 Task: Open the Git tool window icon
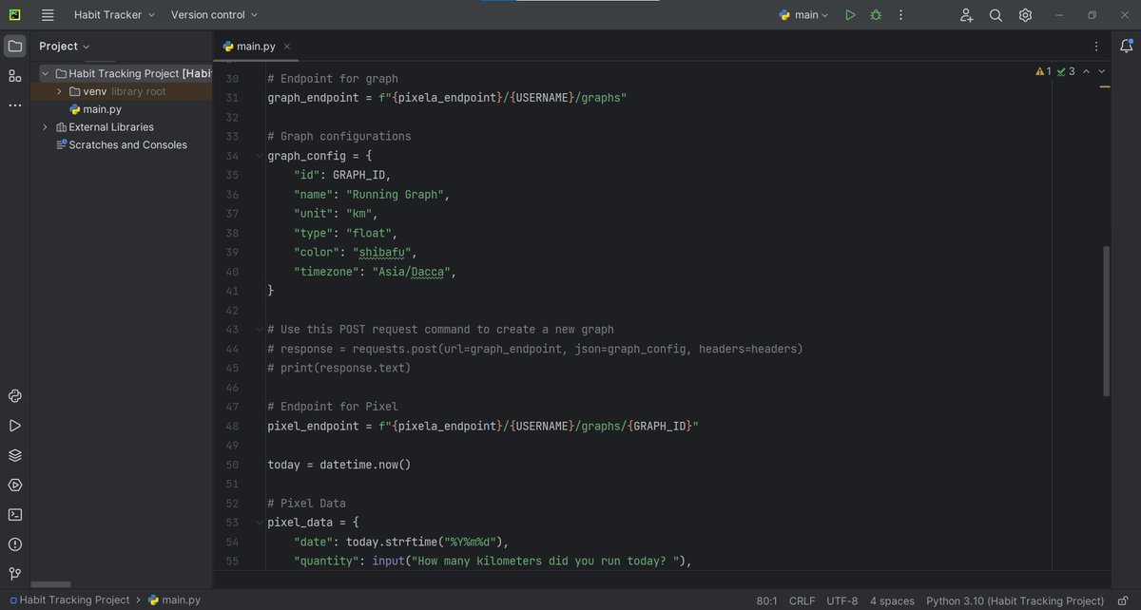click(x=14, y=574)
